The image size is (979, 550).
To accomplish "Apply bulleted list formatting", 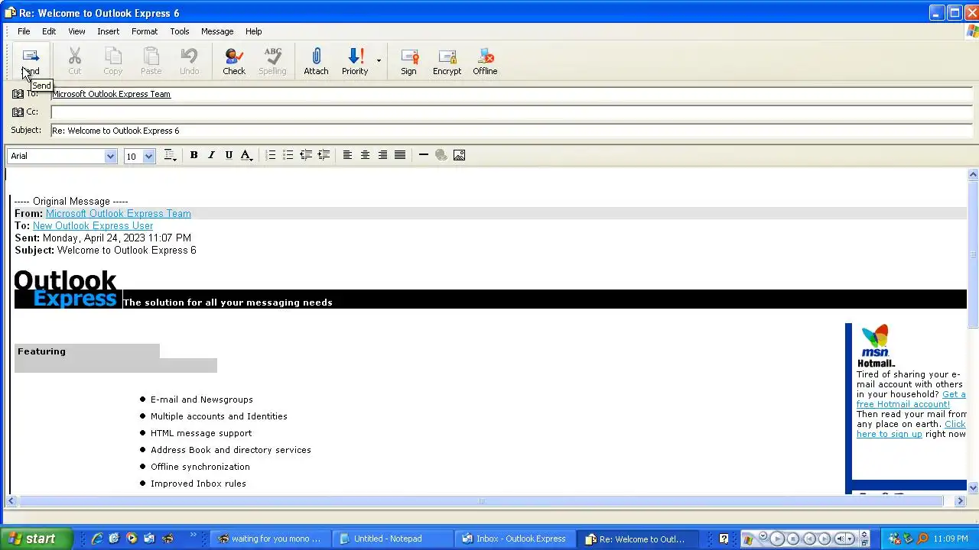I will [288, 155].
